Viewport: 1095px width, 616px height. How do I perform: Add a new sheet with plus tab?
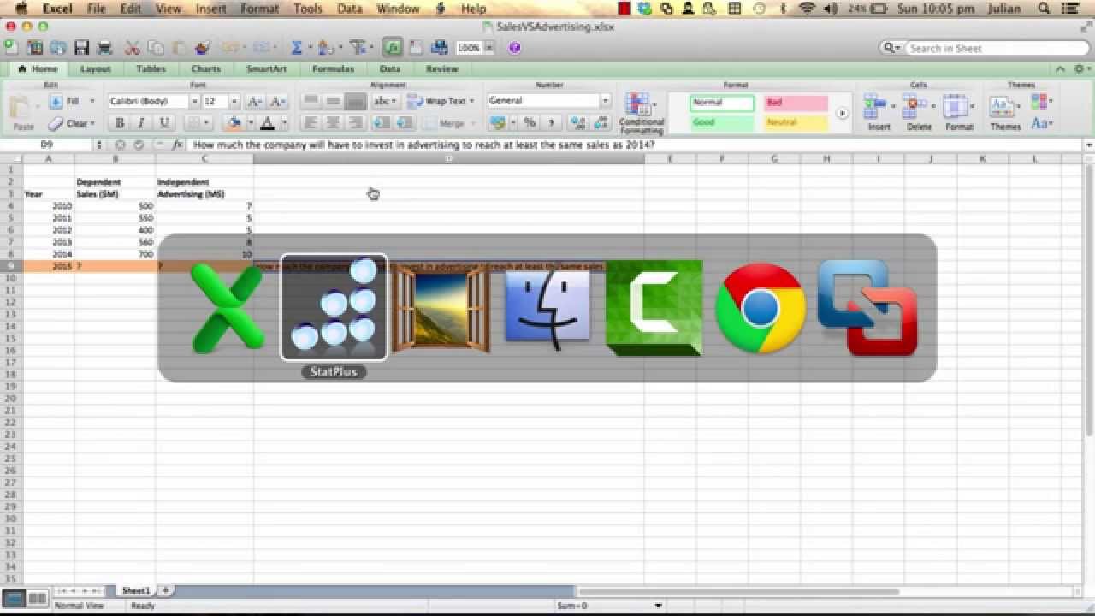pyautogui.click(x=166, y=590)
